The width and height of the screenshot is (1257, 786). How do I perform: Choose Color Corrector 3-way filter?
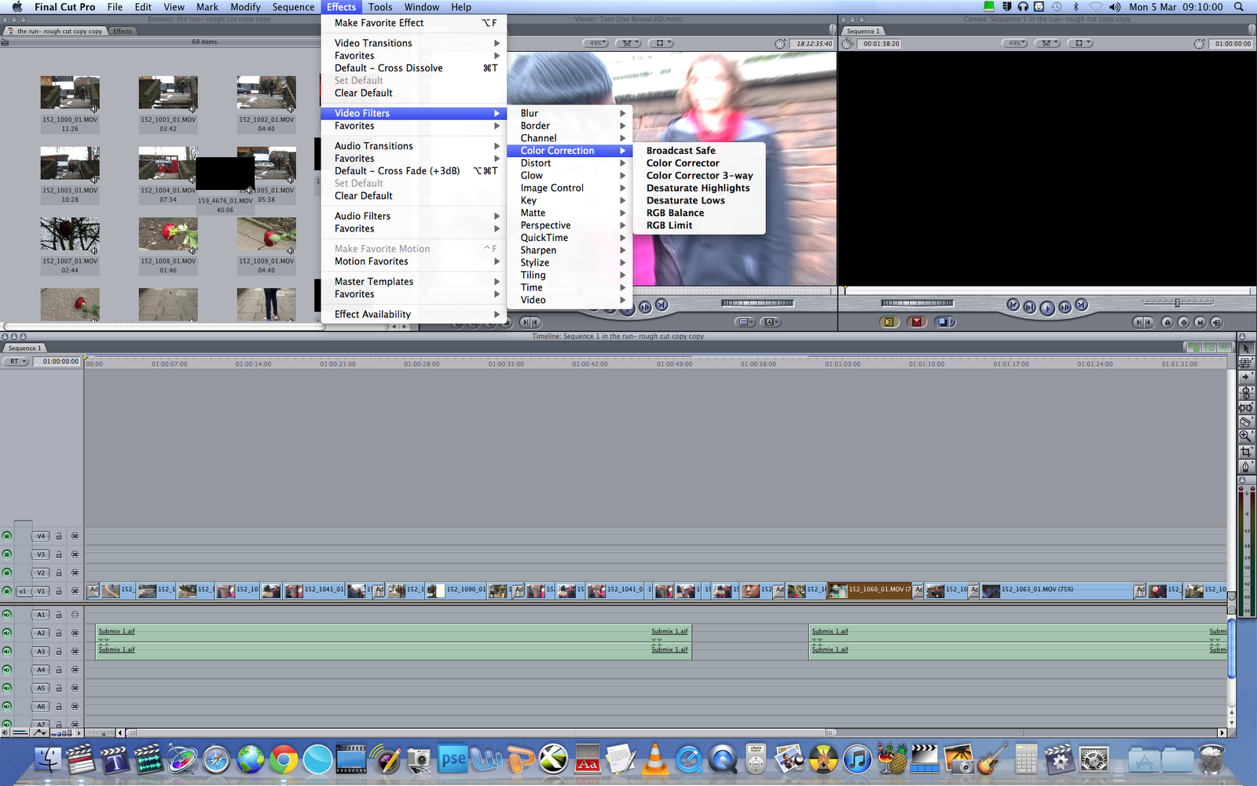pyautogui.click(x=699, y=176)
